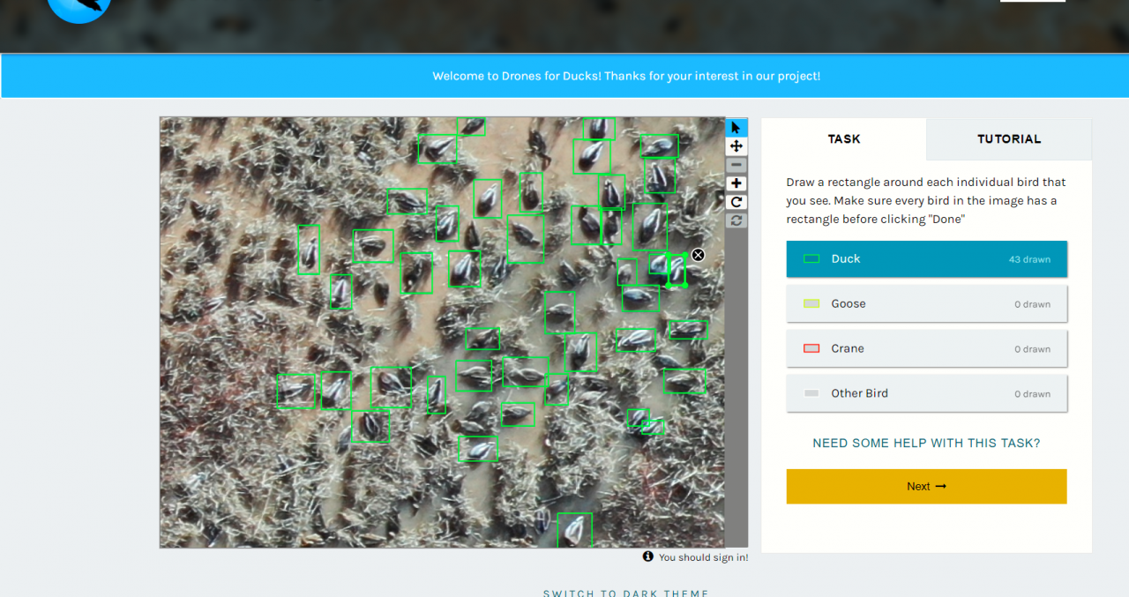
Task: Click the blue bird logo
Action: pyautogui.click(x=79, y=9)
